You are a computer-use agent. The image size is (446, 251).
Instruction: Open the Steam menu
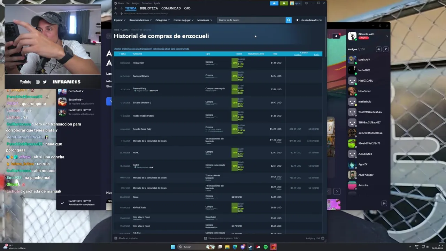(x=121, y=3)
